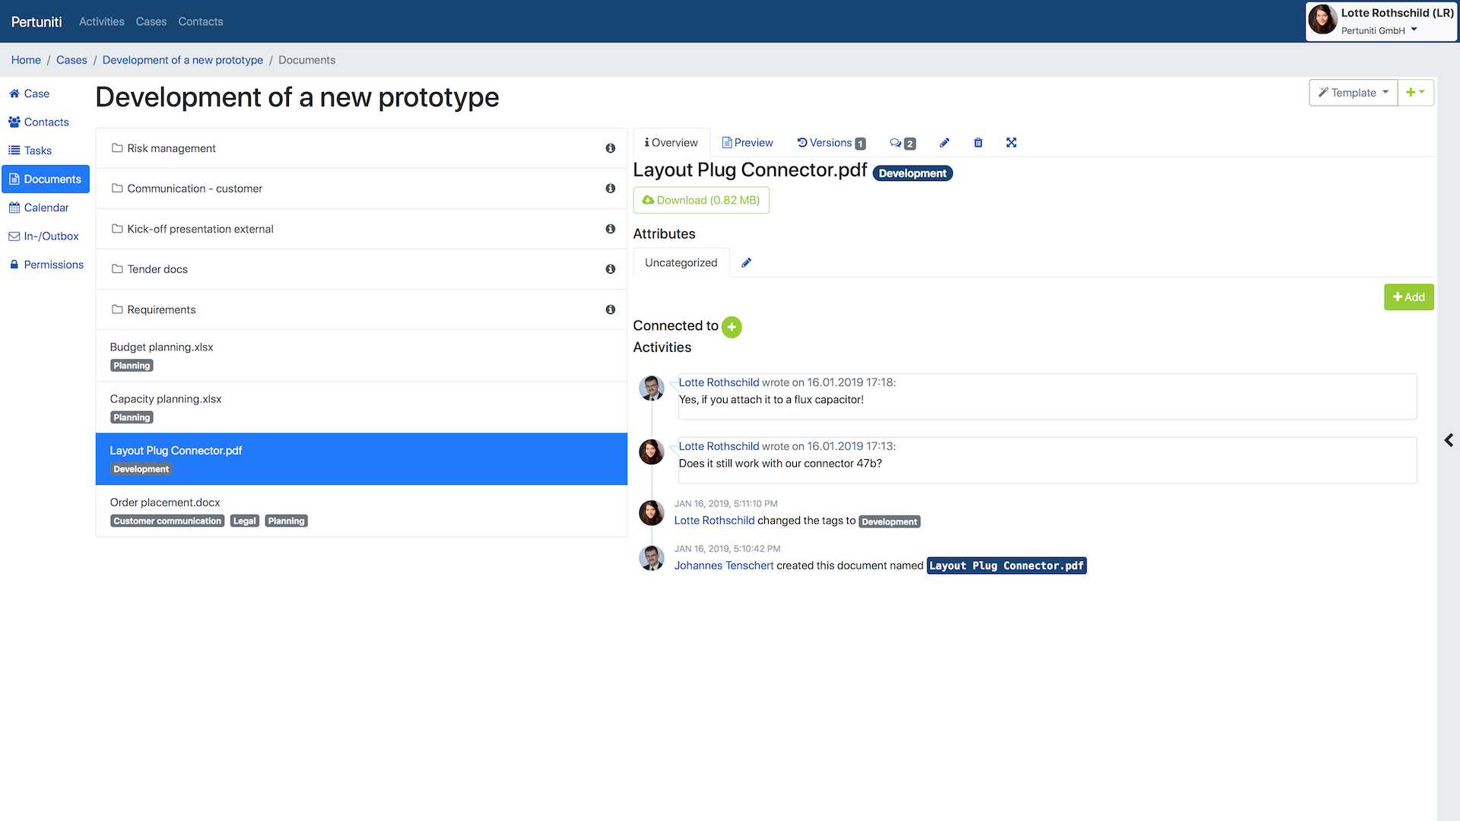Viewport: 1460px width, 821px height.
Task: Click Lotte Rothschild profile photo in header
Action: [1322, 20]
